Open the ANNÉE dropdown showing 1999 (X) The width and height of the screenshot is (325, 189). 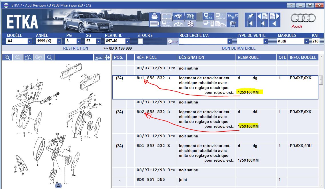(x=59, y=41)
